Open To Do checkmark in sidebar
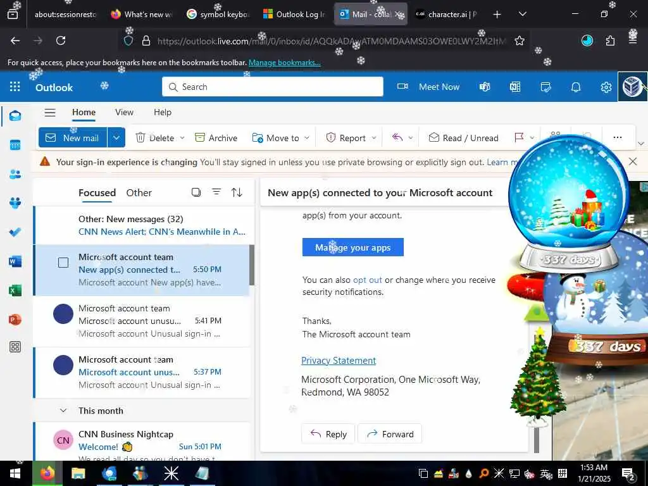The width and height of the screenshot is (648, 486). pyautogui.click(x=15, y=232)
